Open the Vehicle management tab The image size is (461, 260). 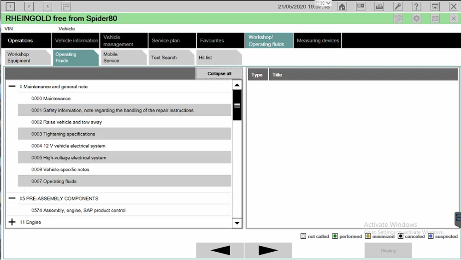tap(124, 41)
